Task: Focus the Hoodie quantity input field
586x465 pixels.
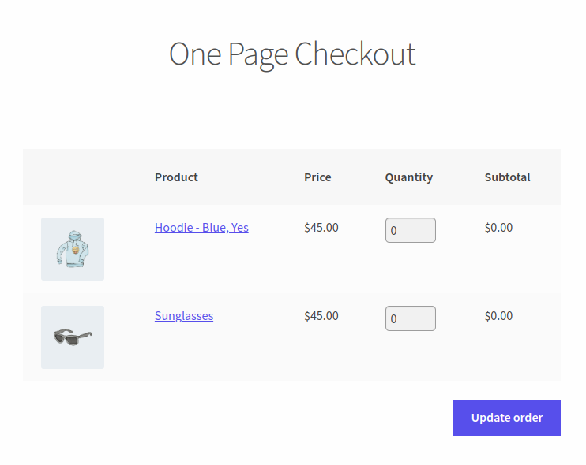Action: tap(411, 230)
